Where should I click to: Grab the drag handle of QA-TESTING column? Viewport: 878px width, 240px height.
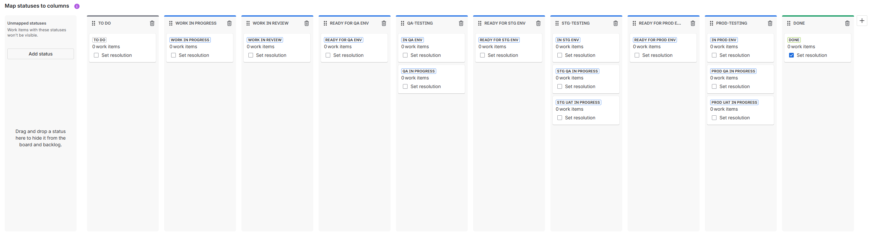(403, 23)
